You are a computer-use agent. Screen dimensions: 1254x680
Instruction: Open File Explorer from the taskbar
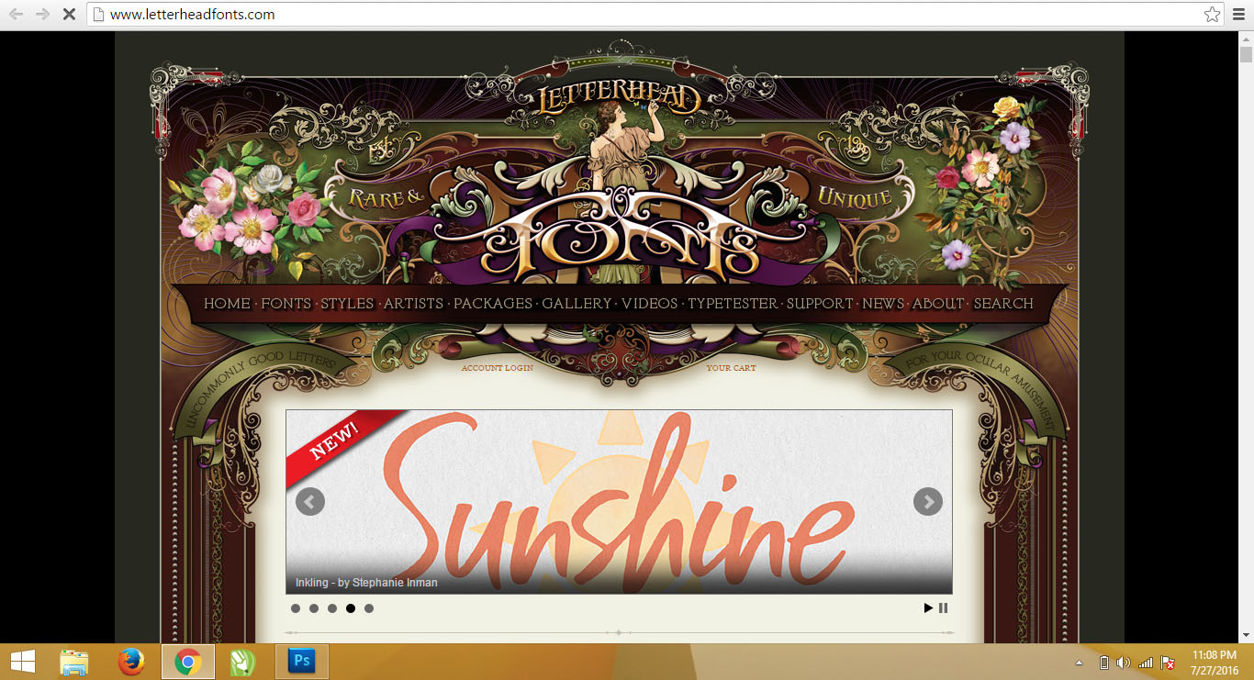click(74, 662)
